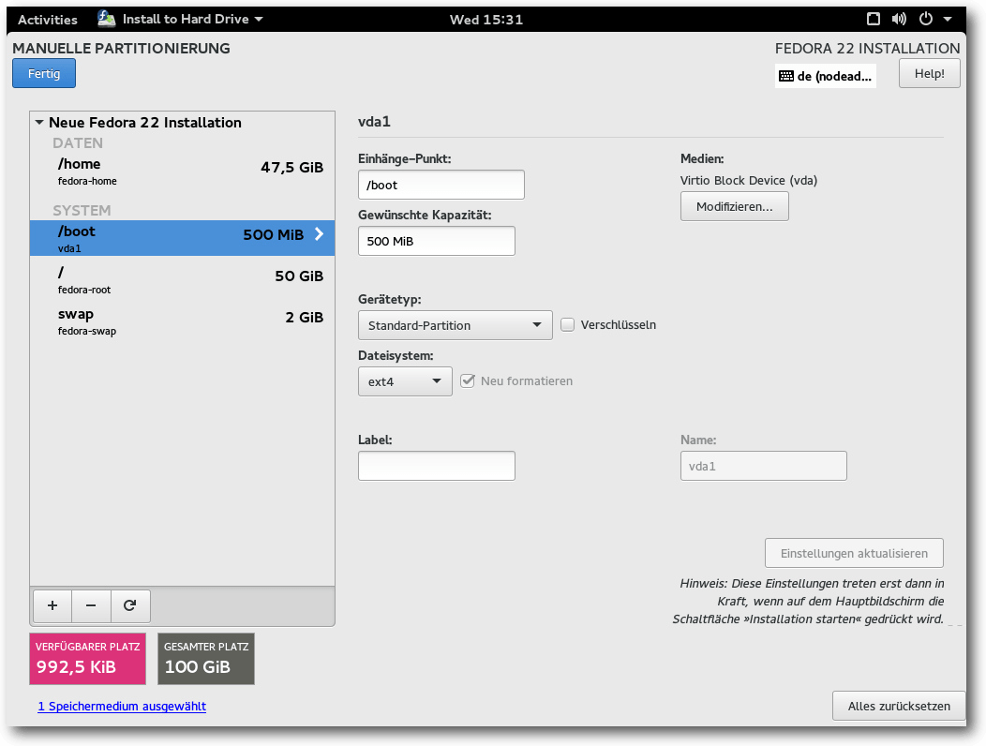Click the Modifizieren... button
Screen dimensions: 986x746
pos(735,206)
